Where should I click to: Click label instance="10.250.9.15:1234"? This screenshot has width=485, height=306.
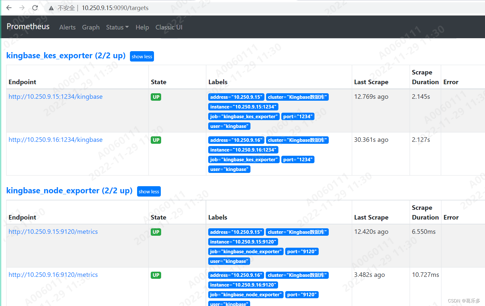(243, 107)
